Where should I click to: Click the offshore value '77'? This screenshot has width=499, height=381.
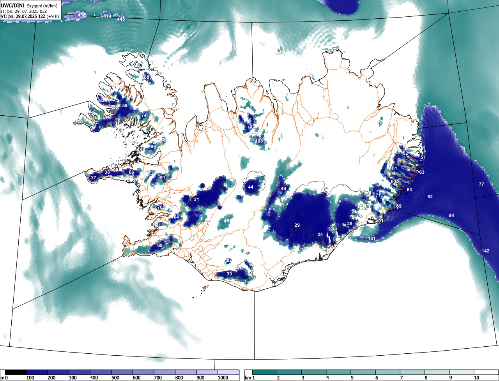(481, 184)
